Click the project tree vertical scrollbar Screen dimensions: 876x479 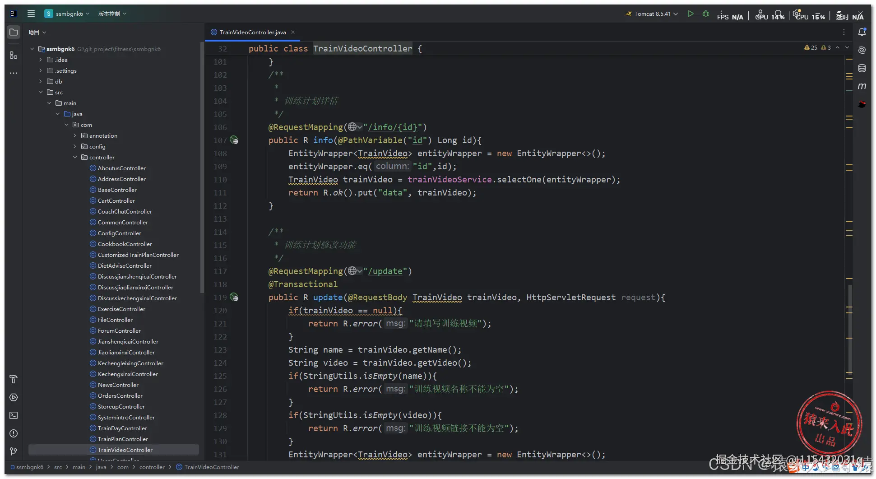click(x=202, y=167)
